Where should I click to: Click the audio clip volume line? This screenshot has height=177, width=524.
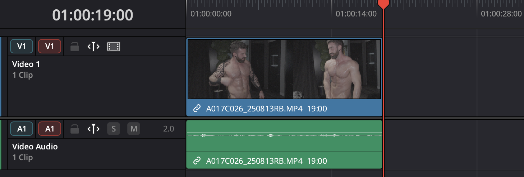point(284,133)
